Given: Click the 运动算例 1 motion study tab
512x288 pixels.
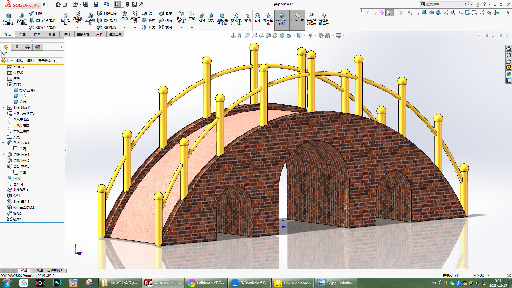Looking at the screenshot, I should coord(55,270).
